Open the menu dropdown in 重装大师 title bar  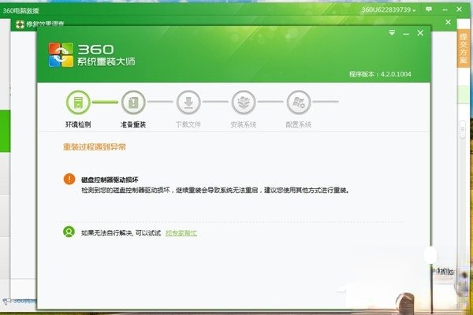click(392, 32)
